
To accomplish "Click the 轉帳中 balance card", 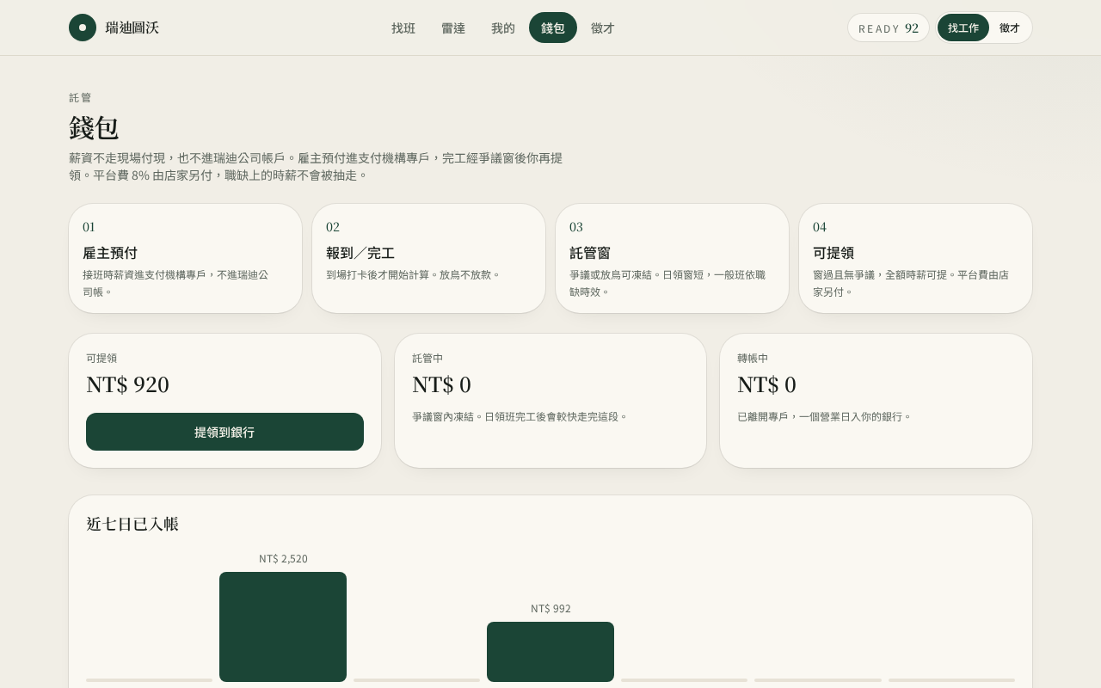I will click(x=876, y=401).
